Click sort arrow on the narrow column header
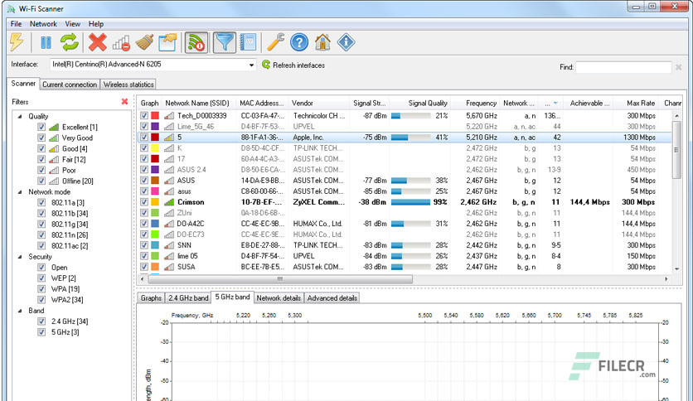Screen dimensions: 693x401 555,104
